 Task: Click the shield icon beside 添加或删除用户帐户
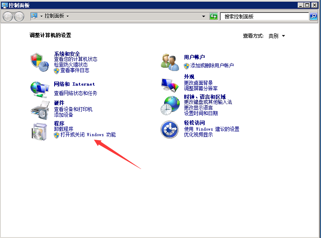click(187, 66)
